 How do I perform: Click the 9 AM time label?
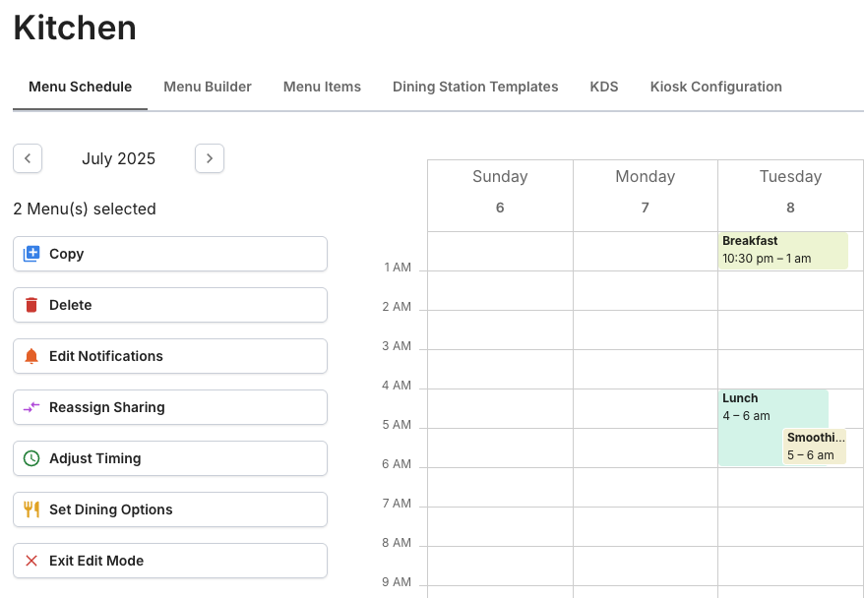point(397,582)
